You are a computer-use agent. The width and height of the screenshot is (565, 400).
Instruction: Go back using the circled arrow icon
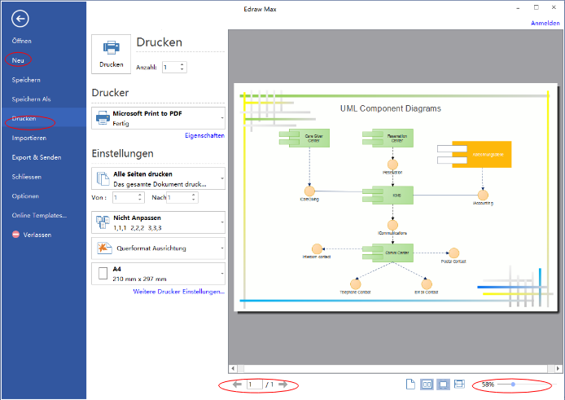coord(20,19)
